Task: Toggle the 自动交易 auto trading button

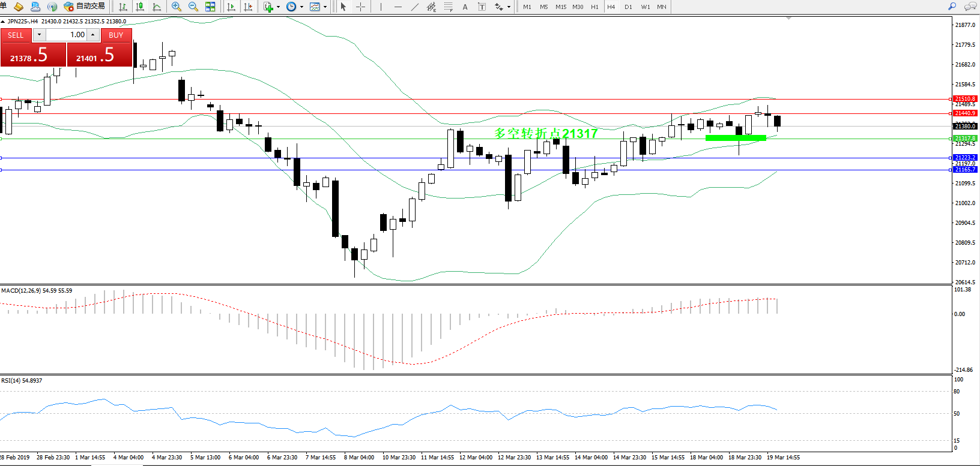Action: tap(85, 7)
